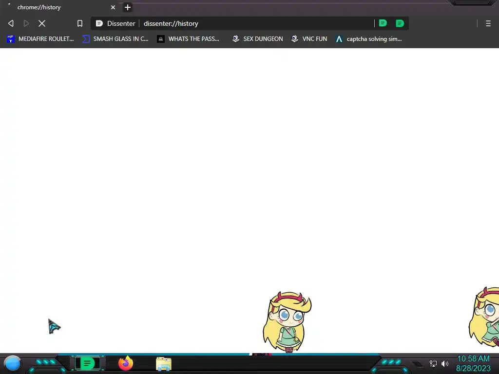Select the chrome://history tab
Screen dimensions: 499x374
(x=61, y=7)
